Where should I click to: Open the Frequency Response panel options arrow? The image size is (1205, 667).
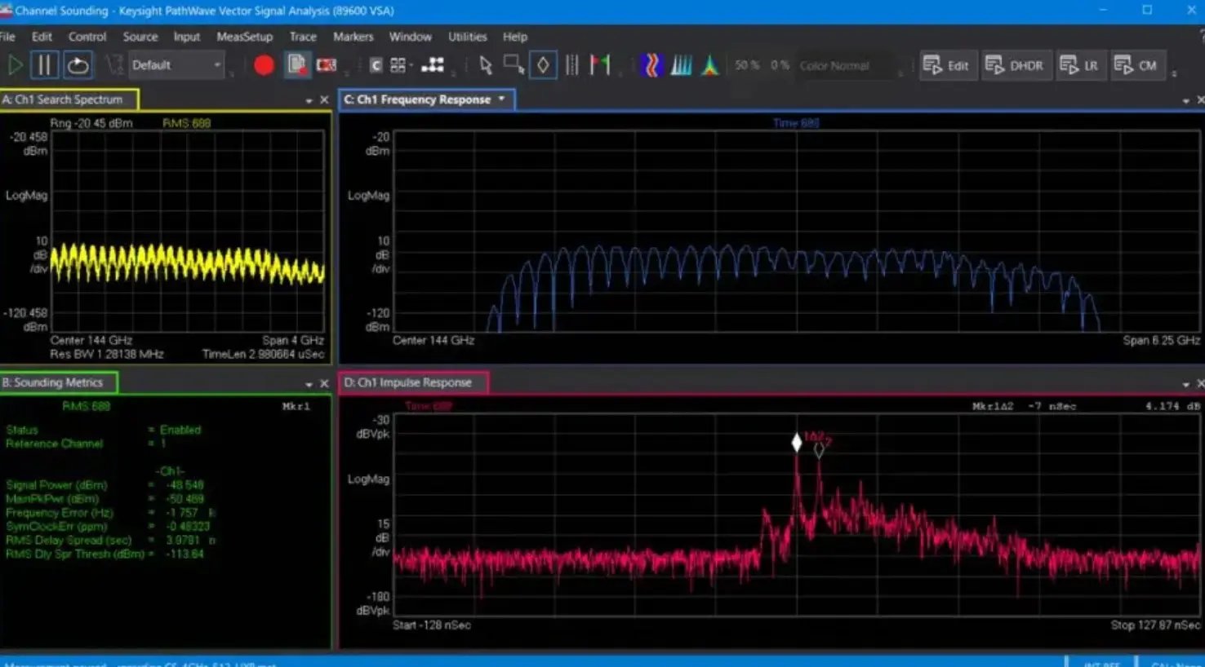[1186, 100]
